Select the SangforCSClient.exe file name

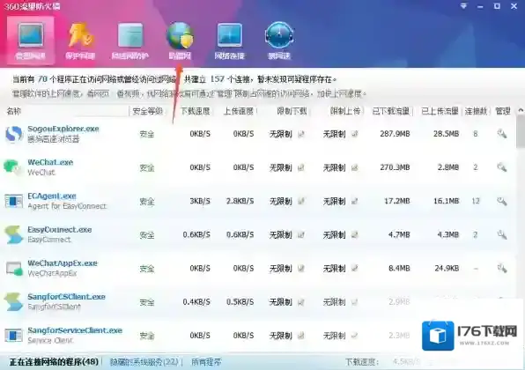(x=66, y=297)
